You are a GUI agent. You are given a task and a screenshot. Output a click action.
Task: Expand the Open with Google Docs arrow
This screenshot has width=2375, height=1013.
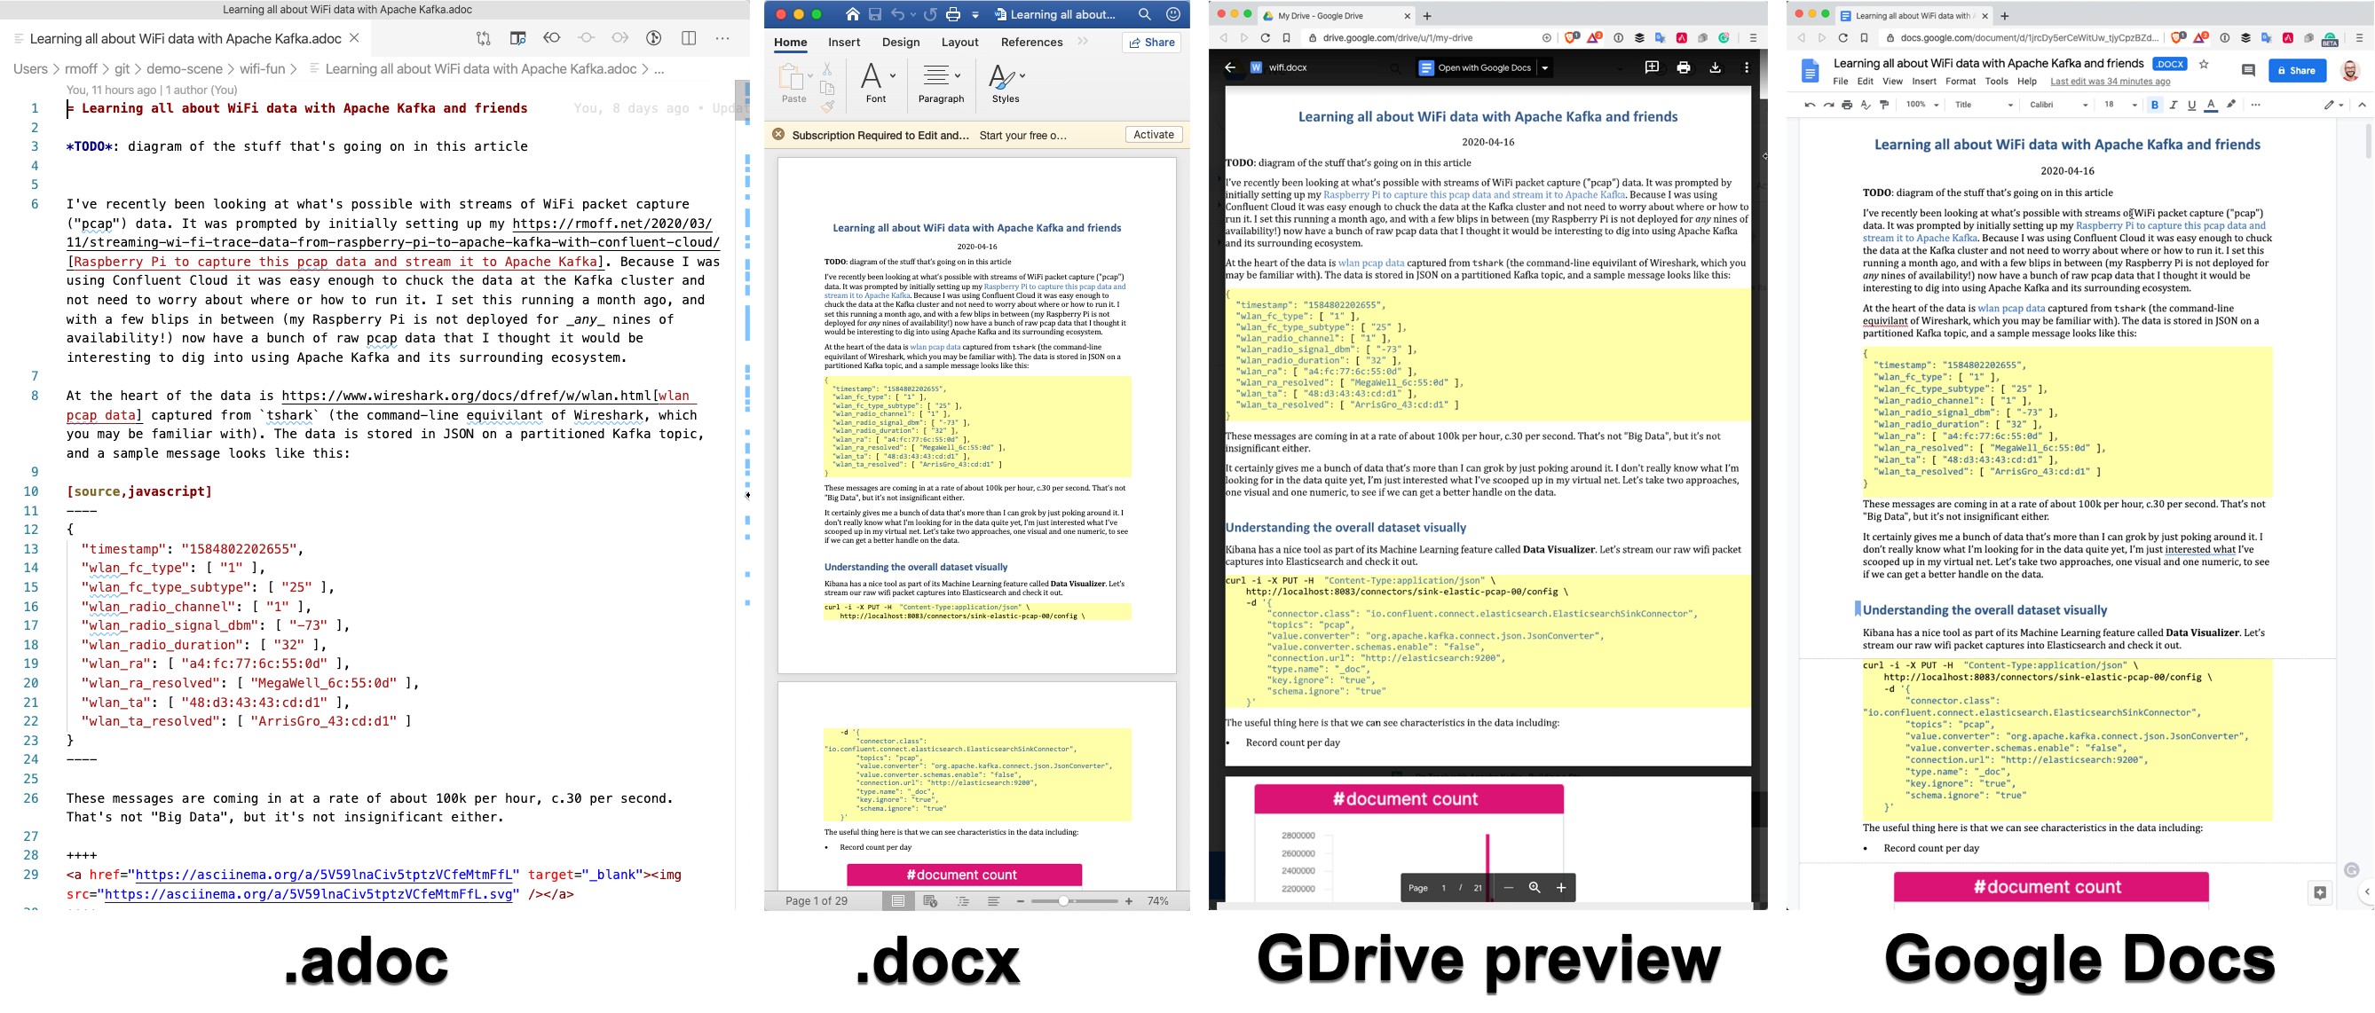(1545, 68)
